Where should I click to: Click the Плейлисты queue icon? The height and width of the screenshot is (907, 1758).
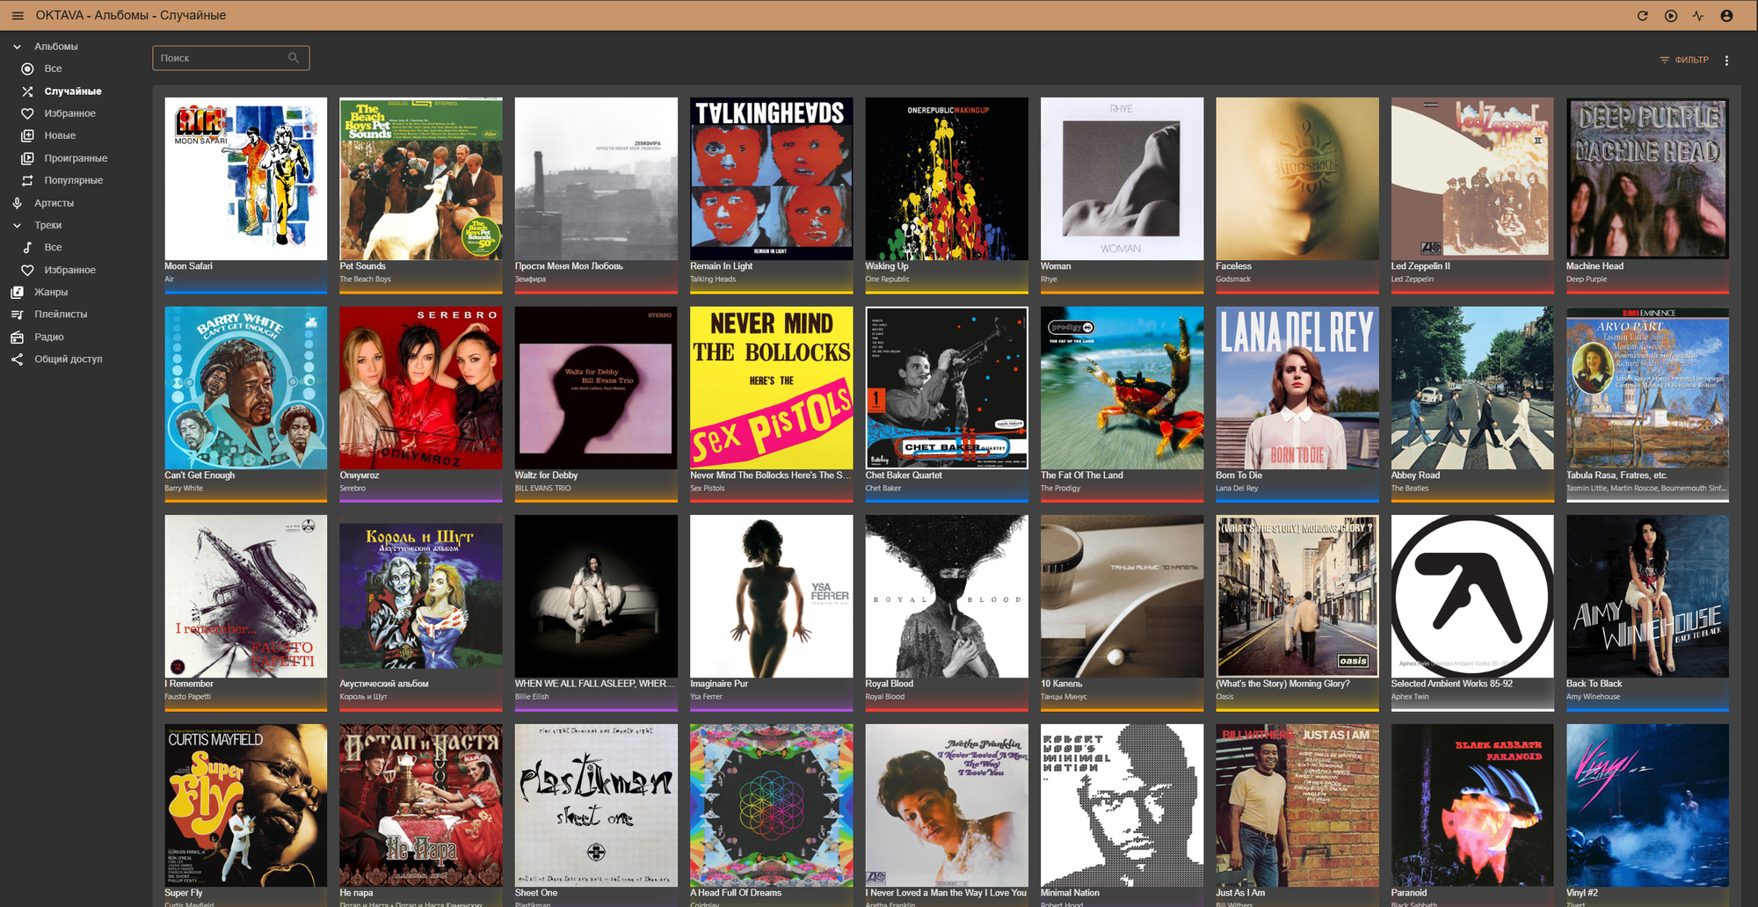17,315
